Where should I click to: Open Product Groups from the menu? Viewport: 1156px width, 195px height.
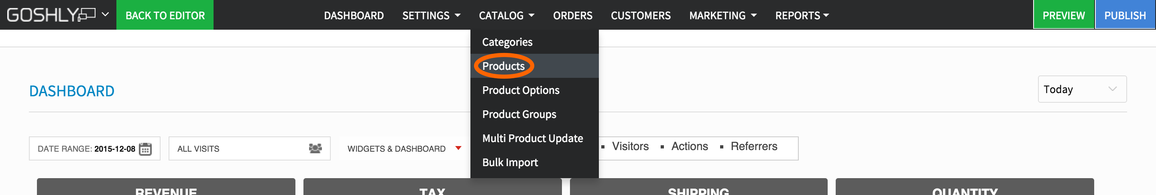(x=519, y=114)
